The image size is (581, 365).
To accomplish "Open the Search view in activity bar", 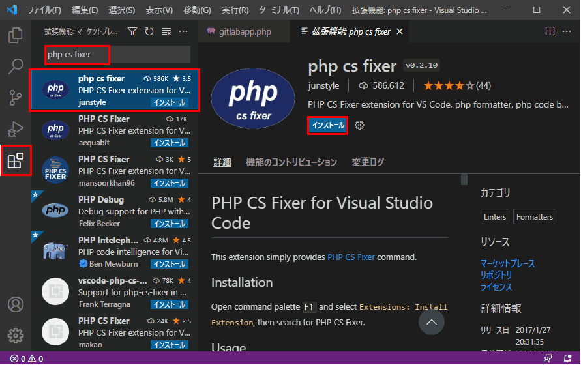I will coord(15,66).
